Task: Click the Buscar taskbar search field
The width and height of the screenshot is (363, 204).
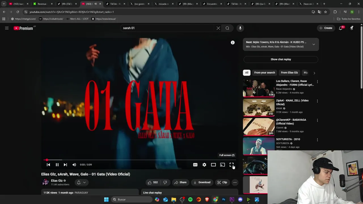Action: tap(132, 199)
